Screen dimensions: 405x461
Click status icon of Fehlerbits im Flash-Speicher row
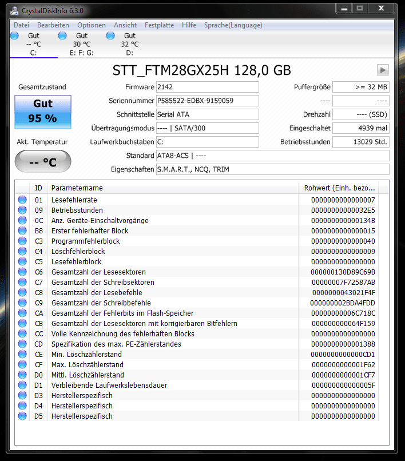pyautogui.click(x=22, y=313)
